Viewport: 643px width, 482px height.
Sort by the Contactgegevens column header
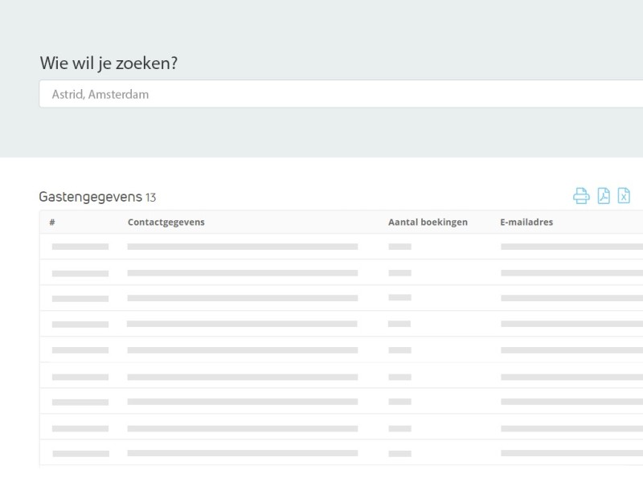[x=165, y=223]
